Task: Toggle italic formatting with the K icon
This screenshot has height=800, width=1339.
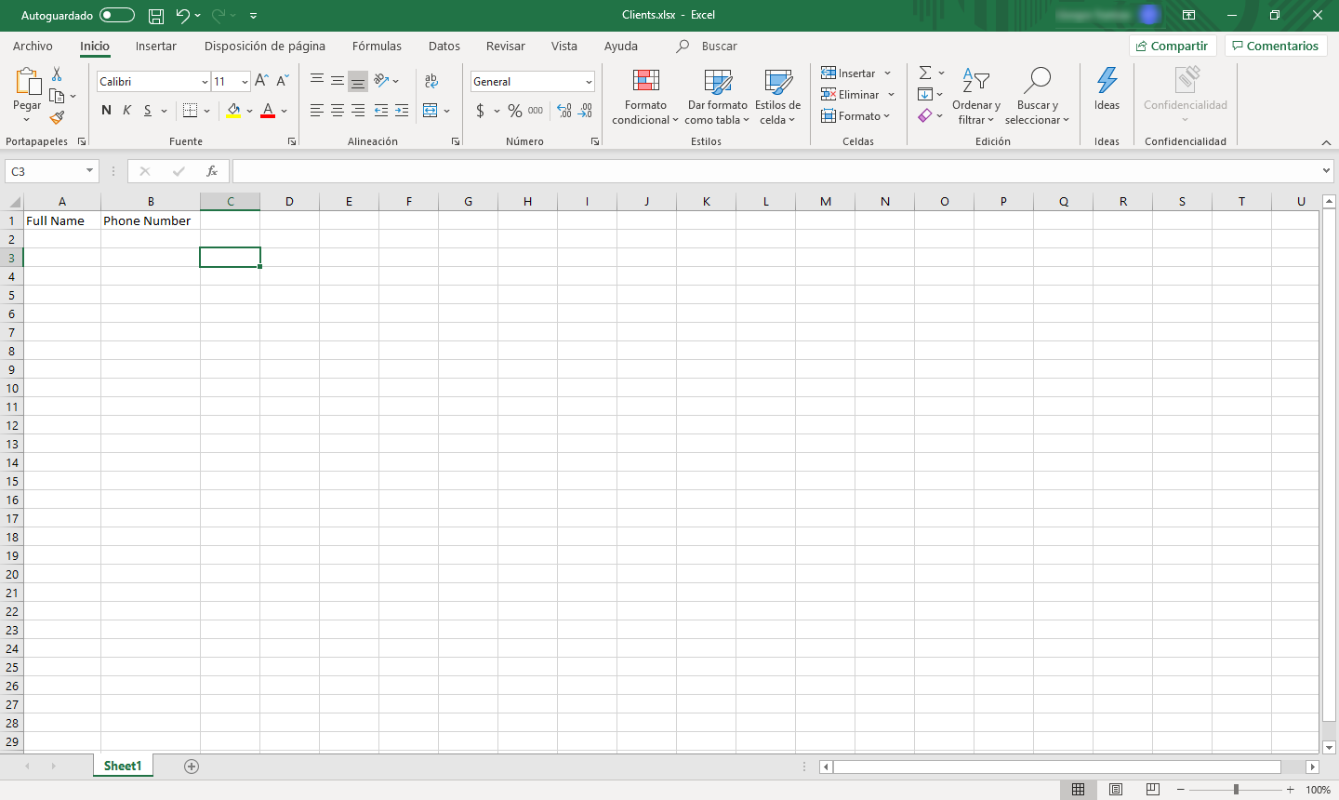Action: coord(126,110)
